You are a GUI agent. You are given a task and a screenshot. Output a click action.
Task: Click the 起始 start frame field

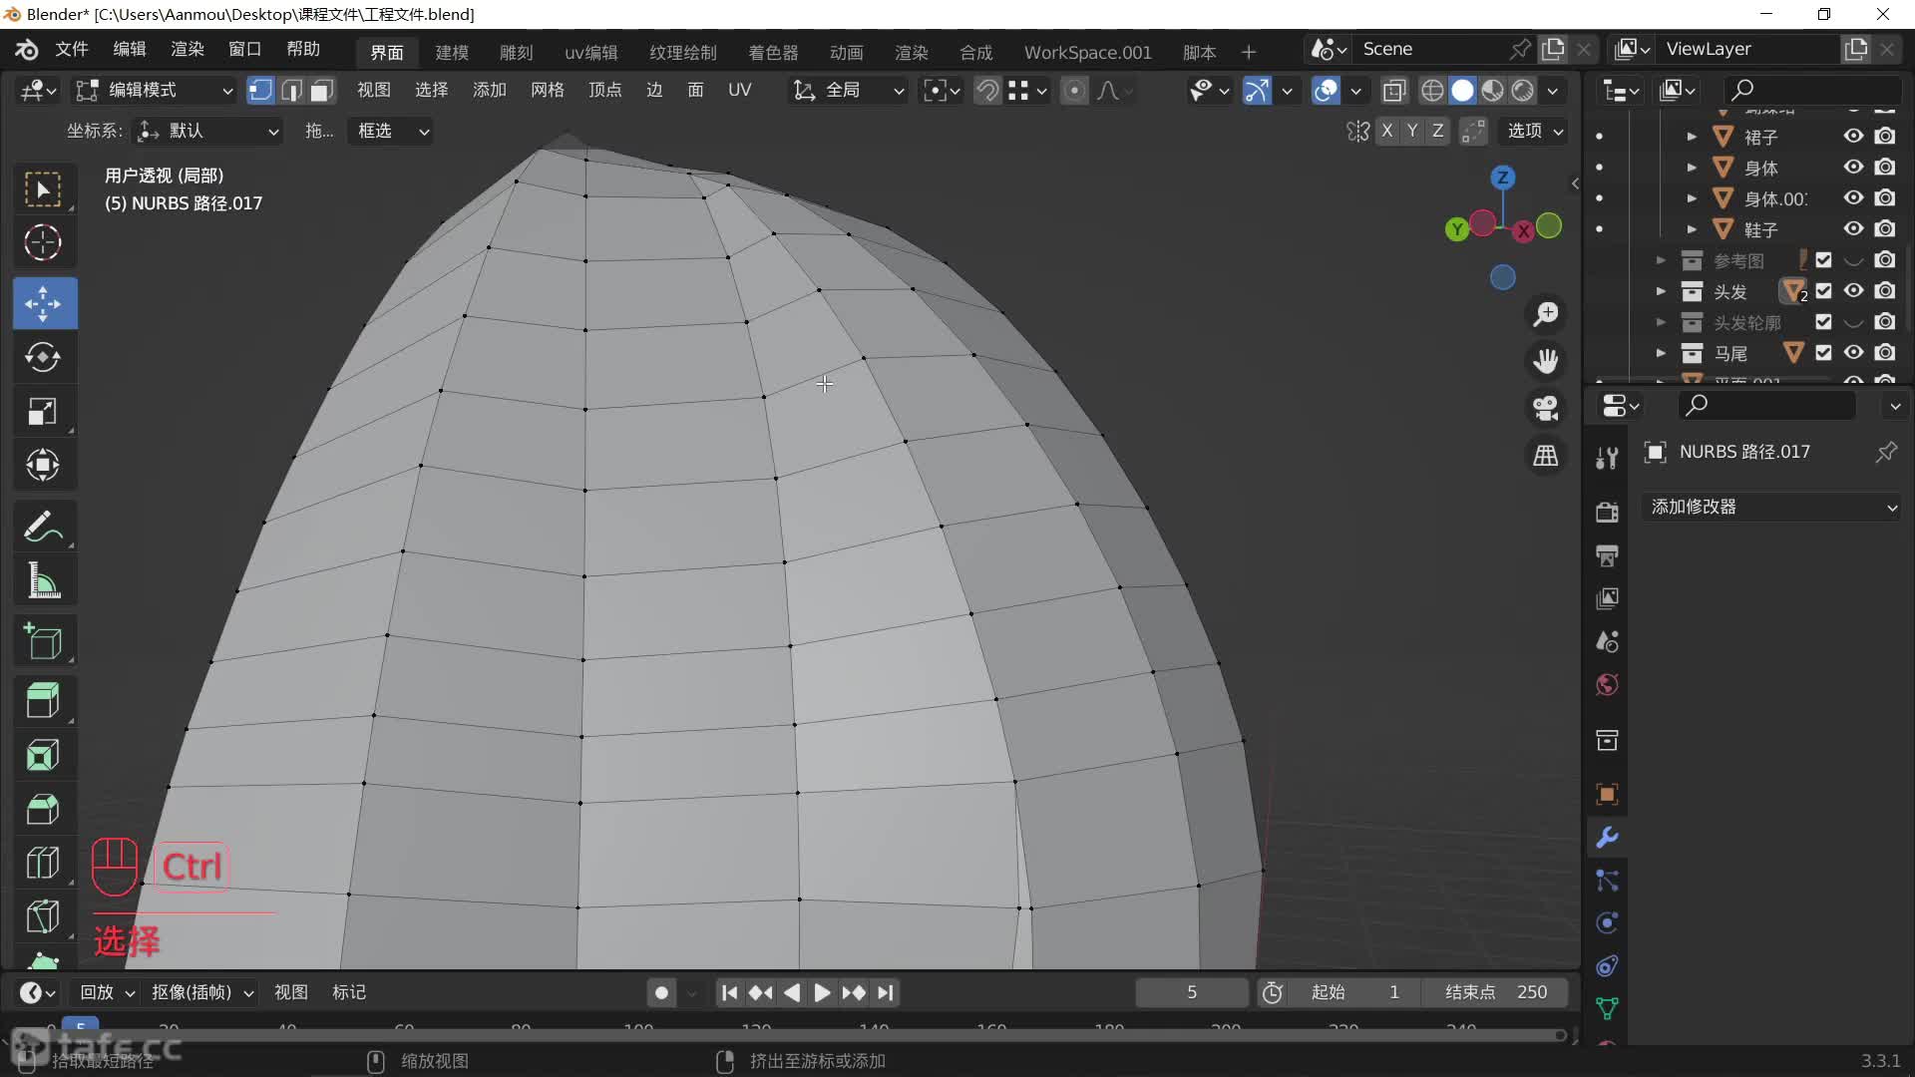(x=1356, y=992)
